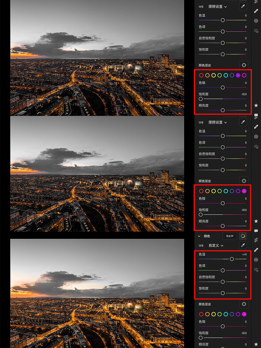Activate color mix target adjustment tool, middle panel
This screenshot has width=261, height=348.
tap(244, 181)
